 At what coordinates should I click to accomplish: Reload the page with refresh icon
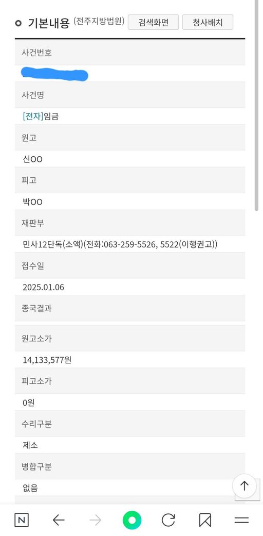[x=168, y=520]
